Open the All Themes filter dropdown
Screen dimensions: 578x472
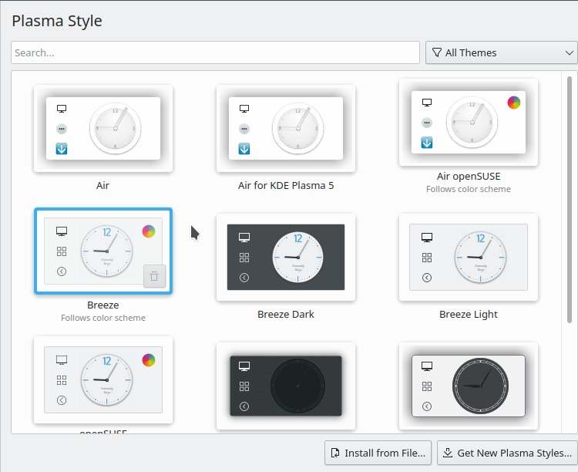pos(502,52)
